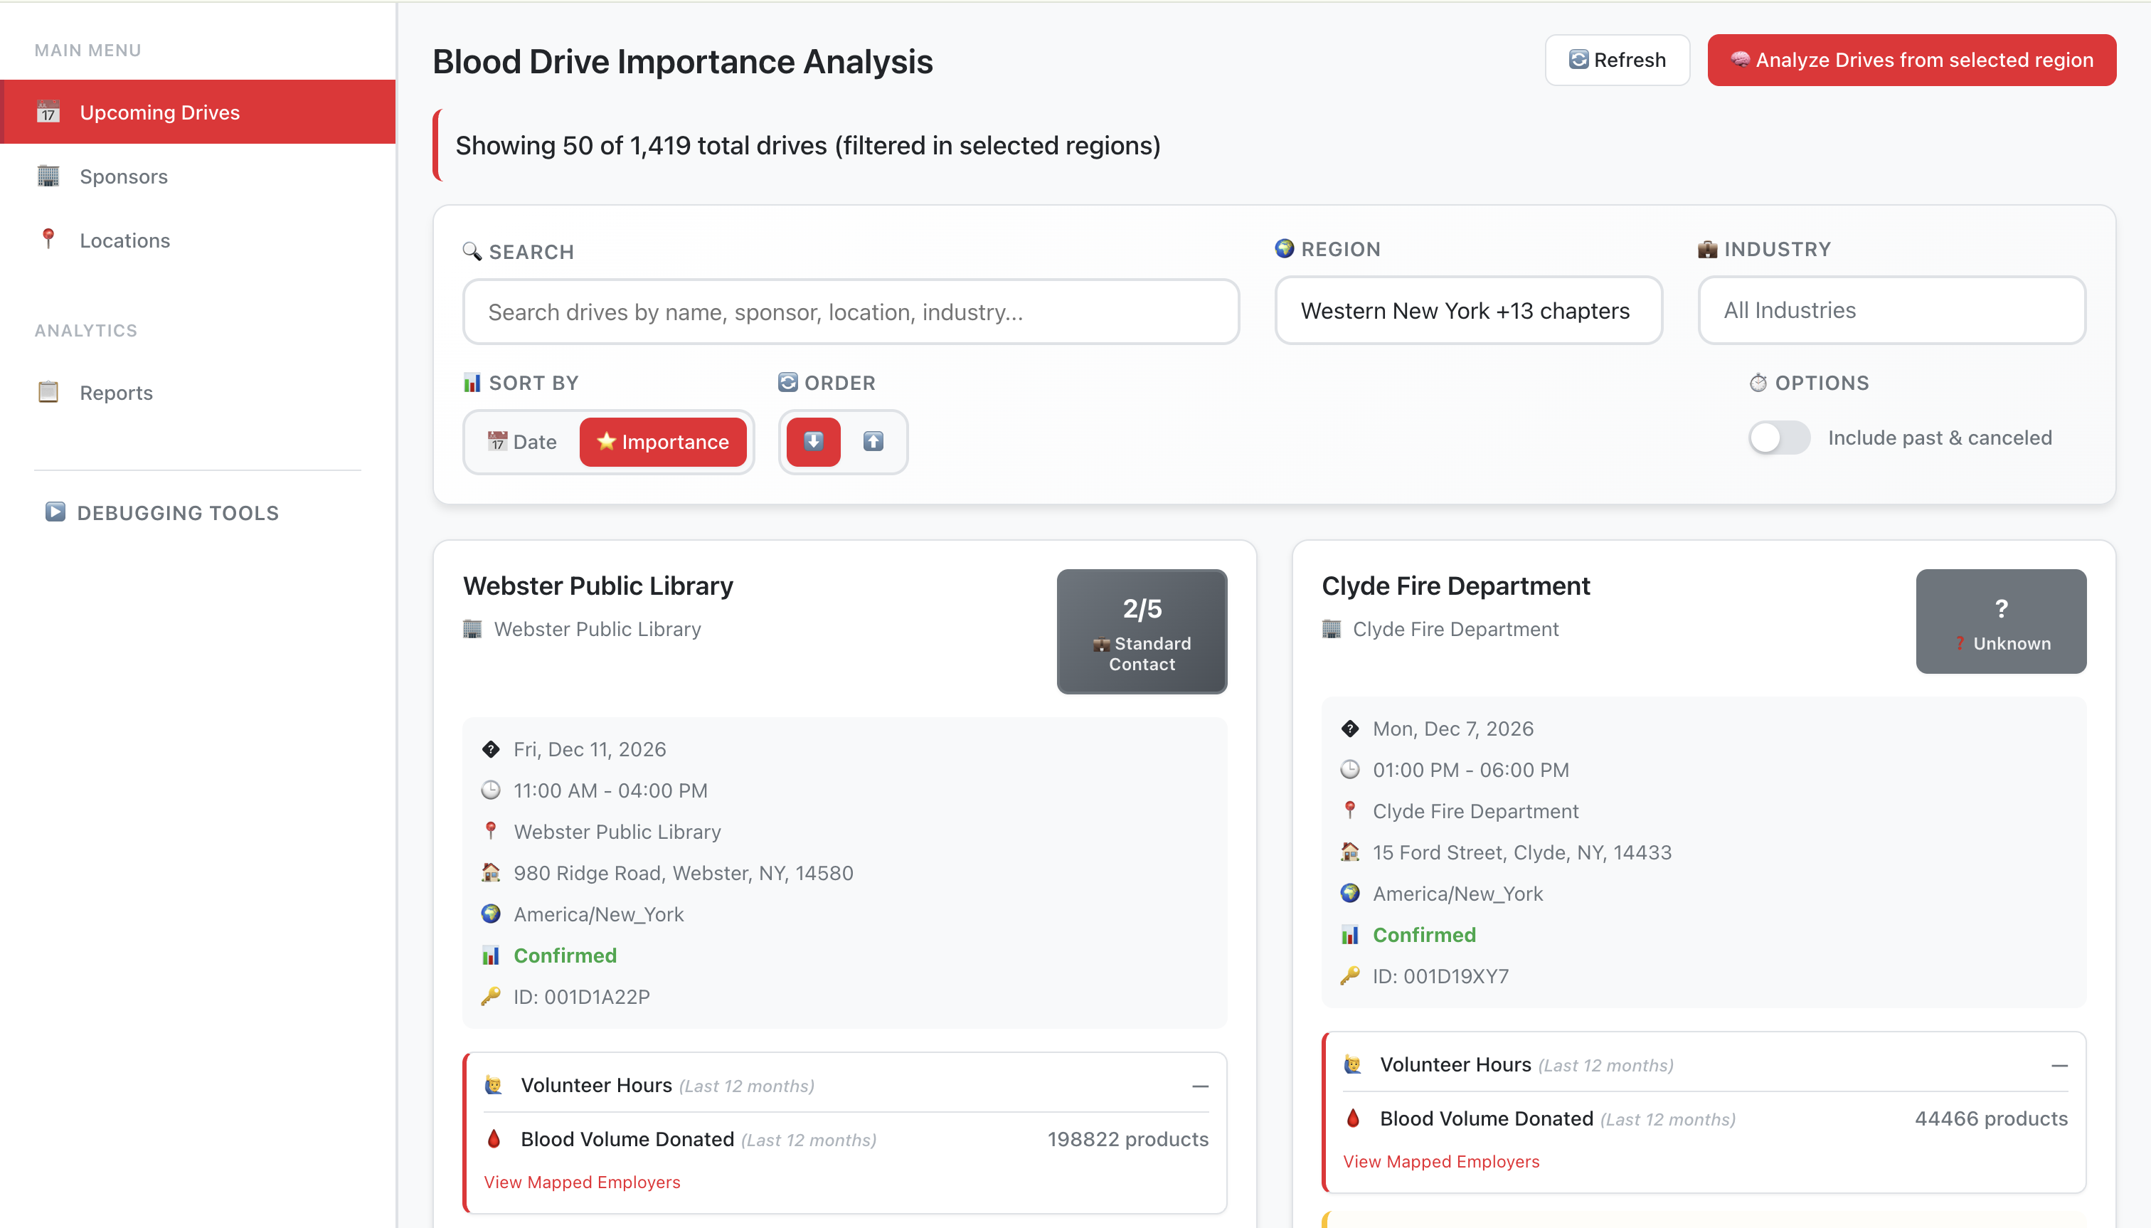Image resolution: width=2151 pixels, height=1228 pixels.
Task: Click the clock icon beside 11:00 AM - 04:00 PM
Action: [491, 790]
